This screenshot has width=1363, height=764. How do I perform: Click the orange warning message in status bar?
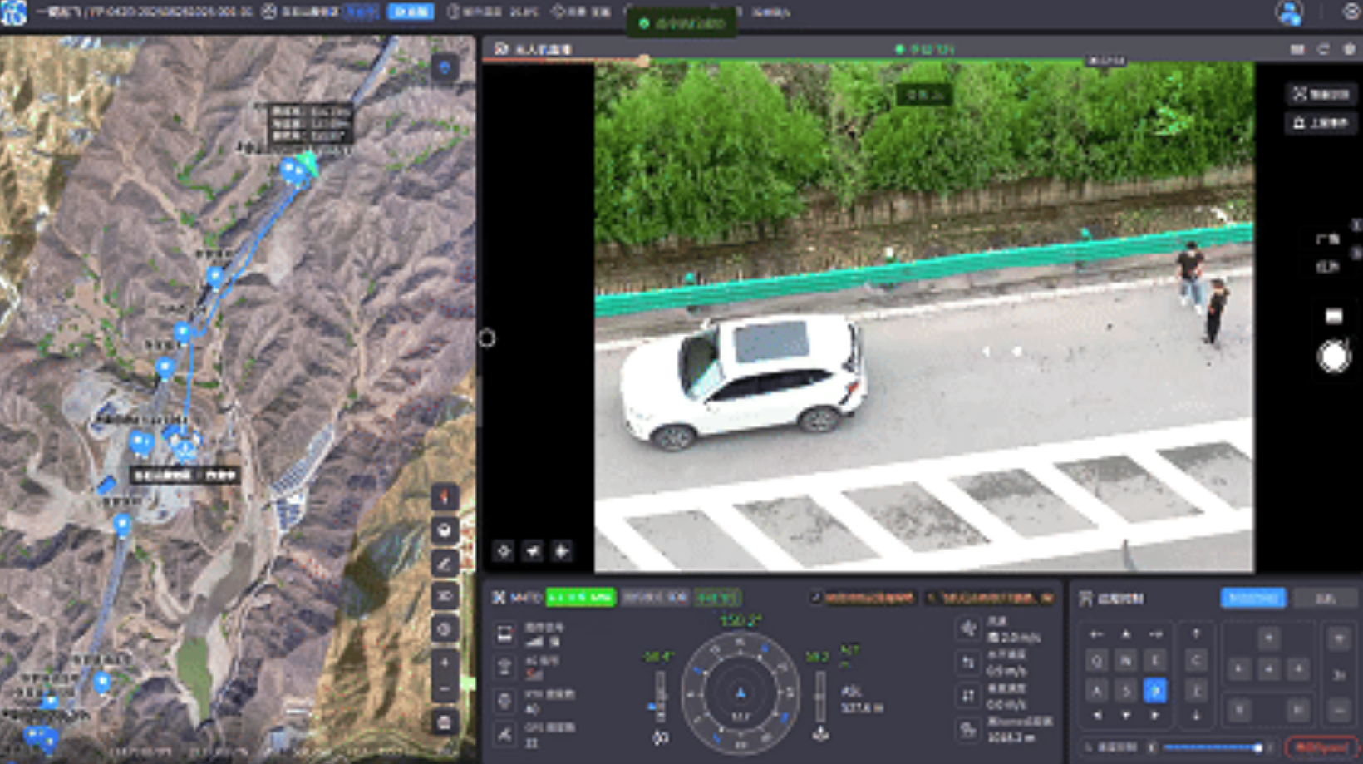[863, 597]
